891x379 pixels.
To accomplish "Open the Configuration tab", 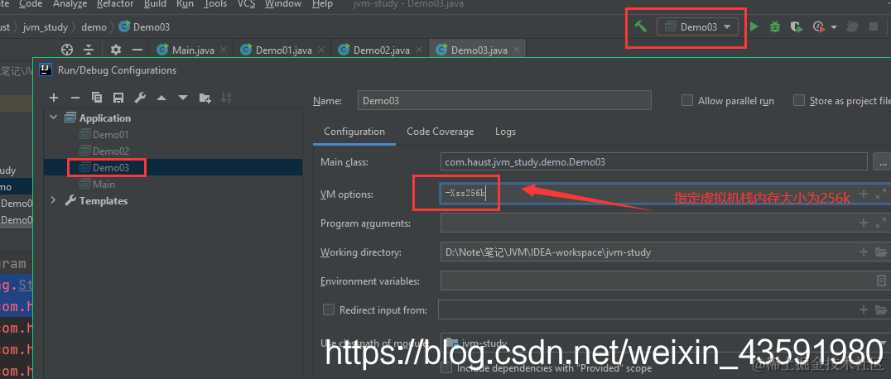I will tap(354, 132).
